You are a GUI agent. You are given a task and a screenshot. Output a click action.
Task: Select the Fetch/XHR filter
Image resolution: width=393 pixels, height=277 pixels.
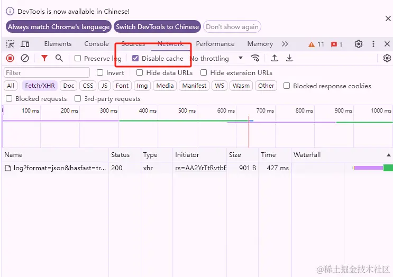tap(40, 86)
